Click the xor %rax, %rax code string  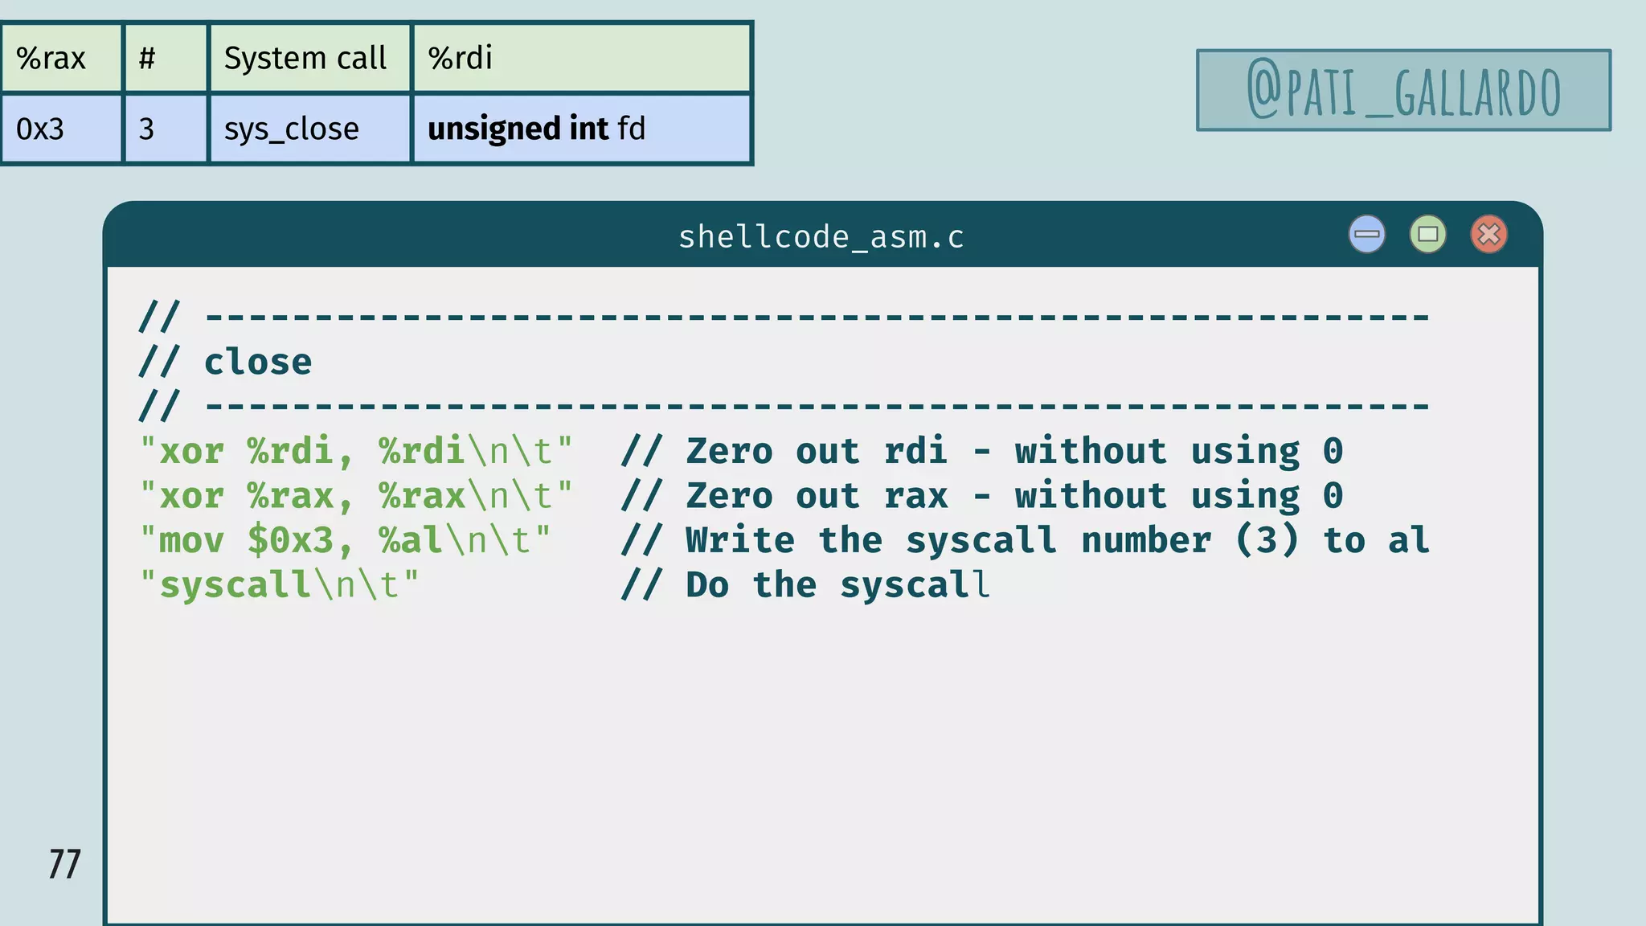[356, 496]
